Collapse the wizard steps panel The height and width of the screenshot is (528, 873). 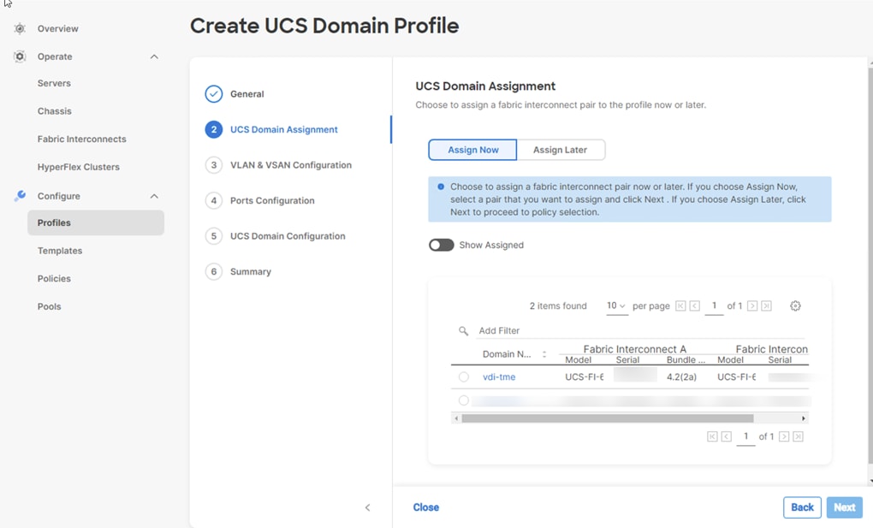pyautogui.click(x=368, y=507)
